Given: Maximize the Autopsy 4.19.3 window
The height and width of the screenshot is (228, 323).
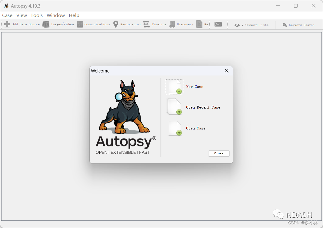Looking at the screenshot, I should pos(296,6).
